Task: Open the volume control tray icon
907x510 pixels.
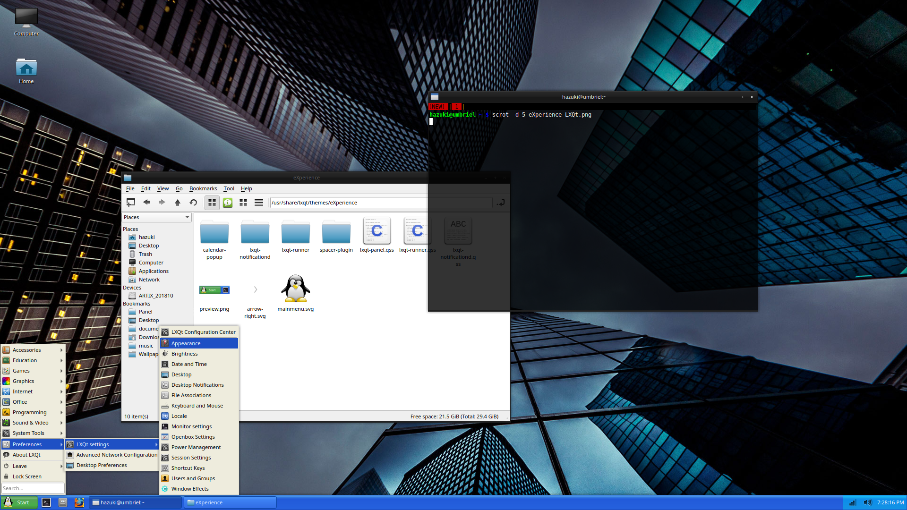Action: (867, 502)
